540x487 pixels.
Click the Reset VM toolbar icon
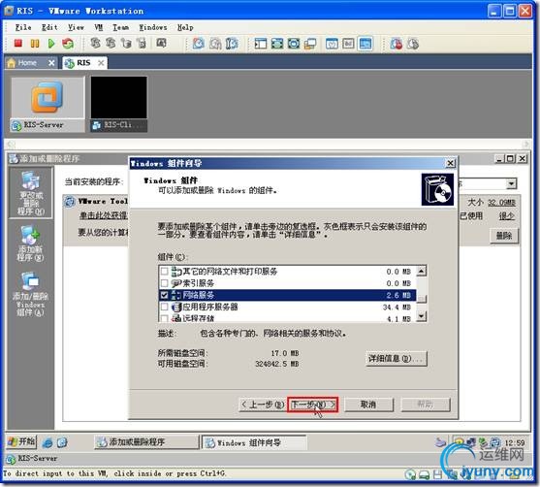click(x=68, y=43)
